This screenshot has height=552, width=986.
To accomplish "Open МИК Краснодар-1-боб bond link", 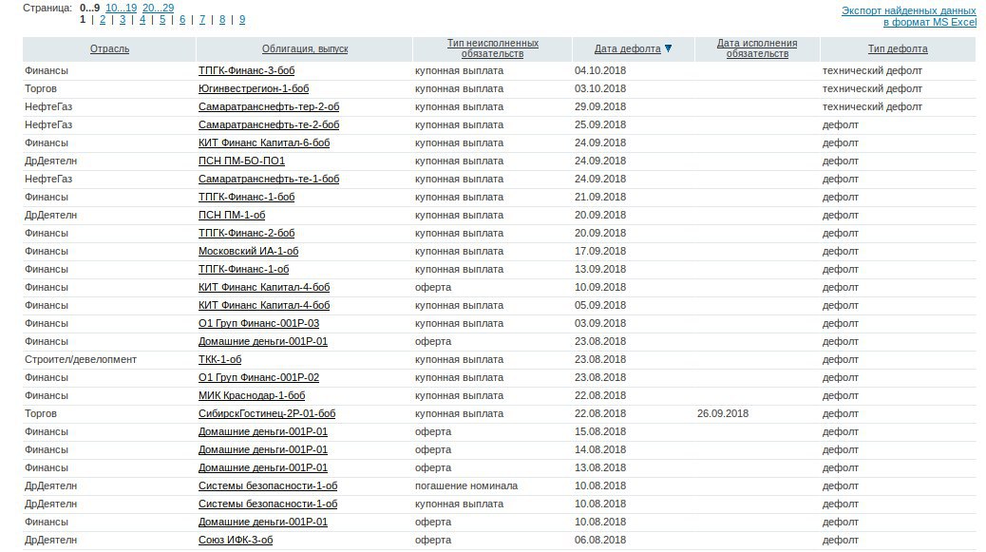I will [252, 395].
